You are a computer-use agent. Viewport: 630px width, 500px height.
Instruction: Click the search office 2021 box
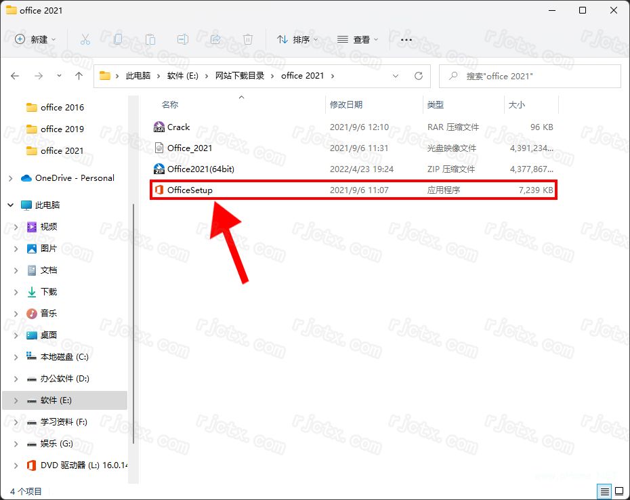(x=530, y=76)
